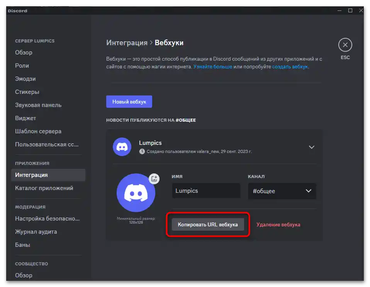Screen dimensions: 370x287
Task: Open Каталог приложений in sidebar
Action: click(x=44, y=188)
